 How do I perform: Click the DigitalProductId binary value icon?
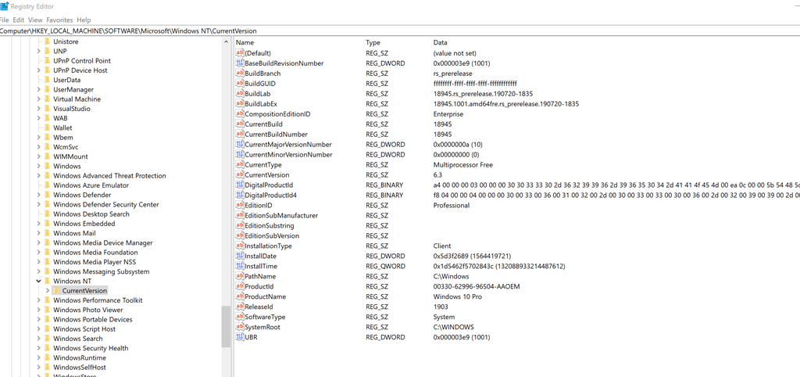[x=240, y=185]
